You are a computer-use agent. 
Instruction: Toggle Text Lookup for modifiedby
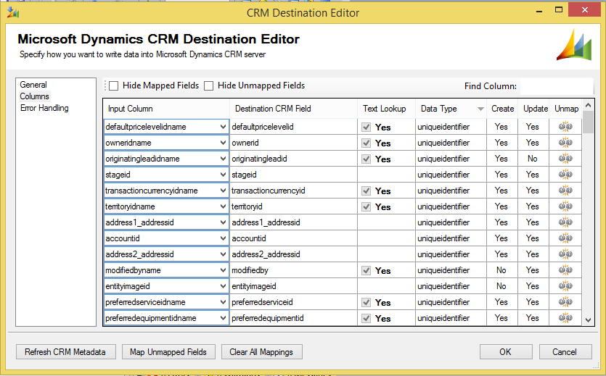(x=366, y=271)
